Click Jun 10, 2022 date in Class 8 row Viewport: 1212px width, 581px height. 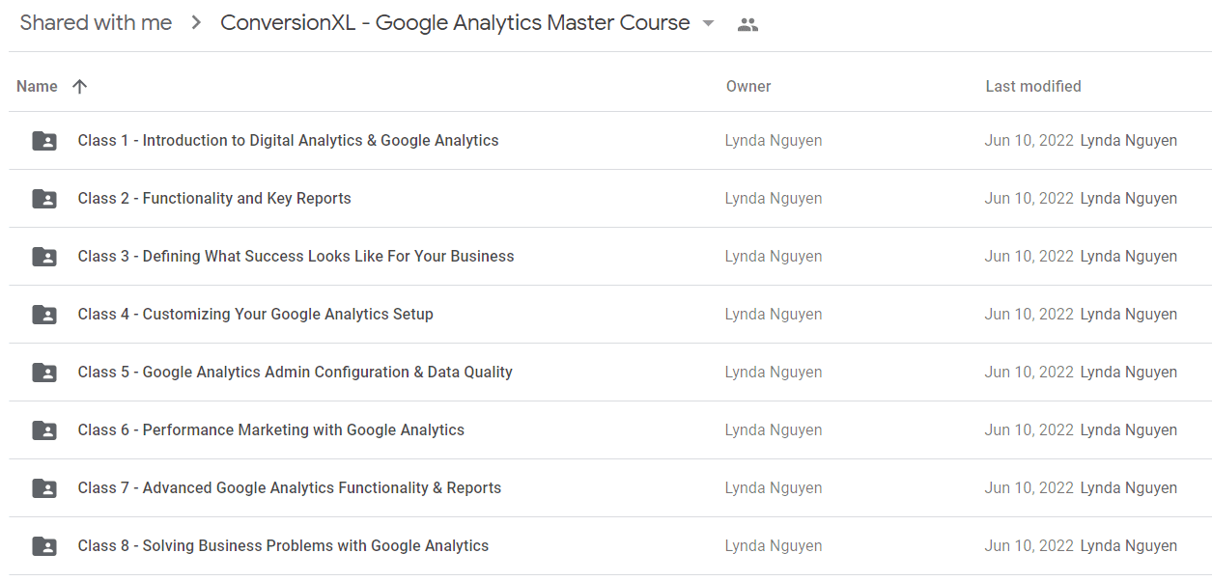tap(1029, 546)
